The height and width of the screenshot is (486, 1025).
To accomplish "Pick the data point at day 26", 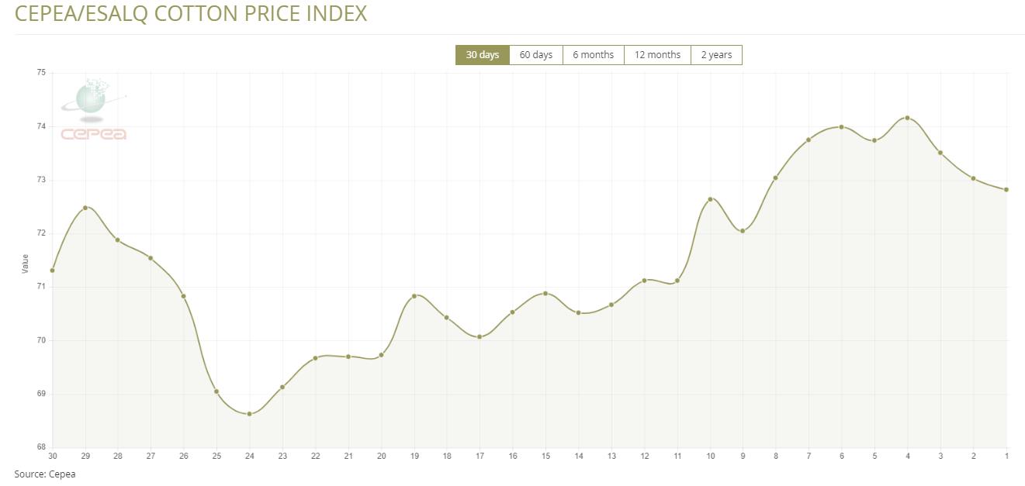I will pos(183,296).
